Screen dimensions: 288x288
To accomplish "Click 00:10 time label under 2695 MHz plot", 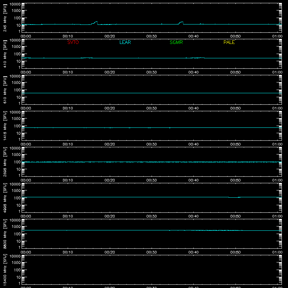I will click(68, 180).
